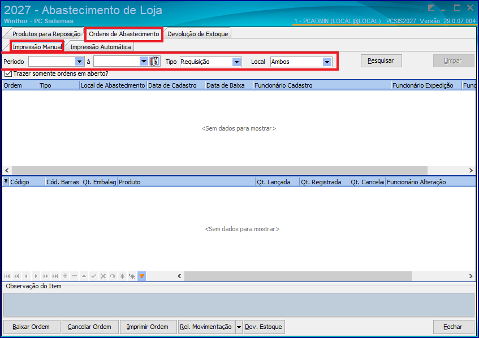Image resolution: width=479 pixels, height=338 pixels.
Task: Switch to Produtos para Reposição tab
Action: 46,34
